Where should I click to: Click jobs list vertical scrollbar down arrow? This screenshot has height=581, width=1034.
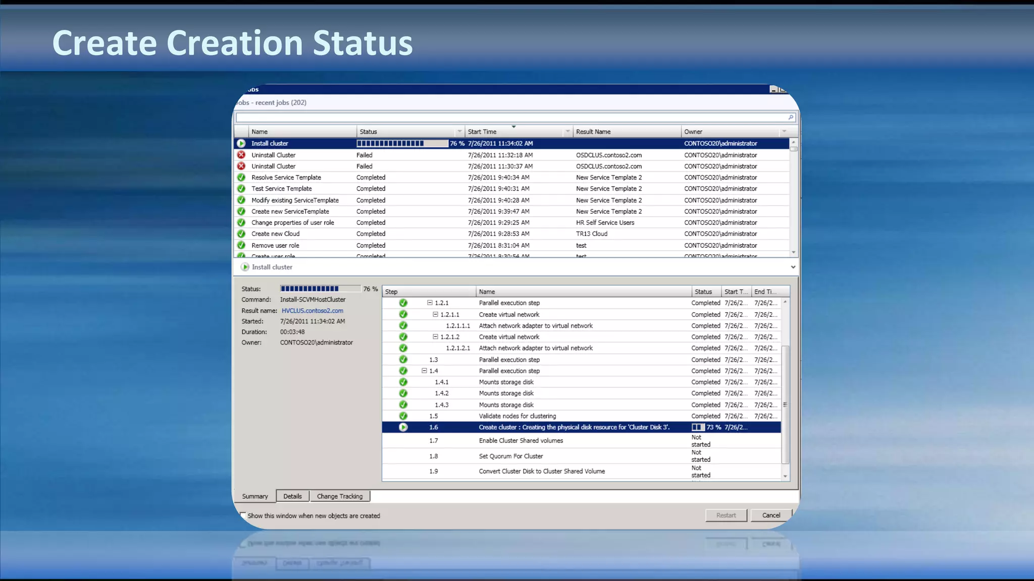click(794, 252)
